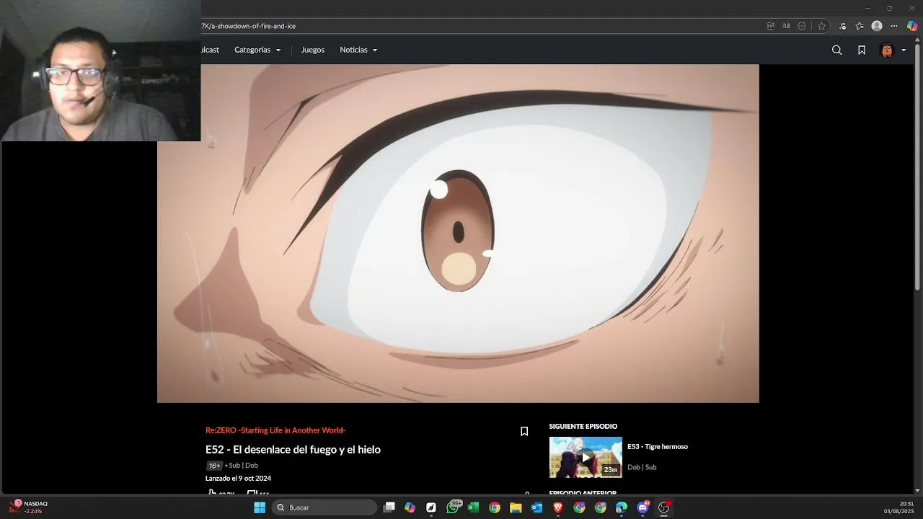Open WhatsApp from the taskbar
Viewport: 923px width, 519px height.
point(452,507)
